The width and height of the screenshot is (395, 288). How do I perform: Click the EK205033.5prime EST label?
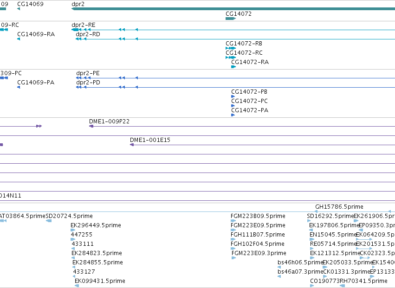(x=348, y=262)
